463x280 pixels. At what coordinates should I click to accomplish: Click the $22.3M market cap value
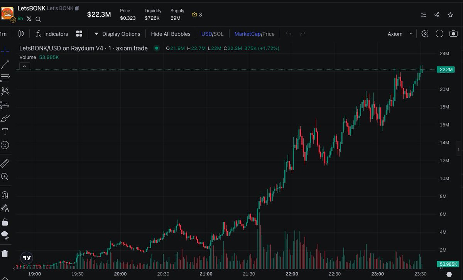point(99,15)
